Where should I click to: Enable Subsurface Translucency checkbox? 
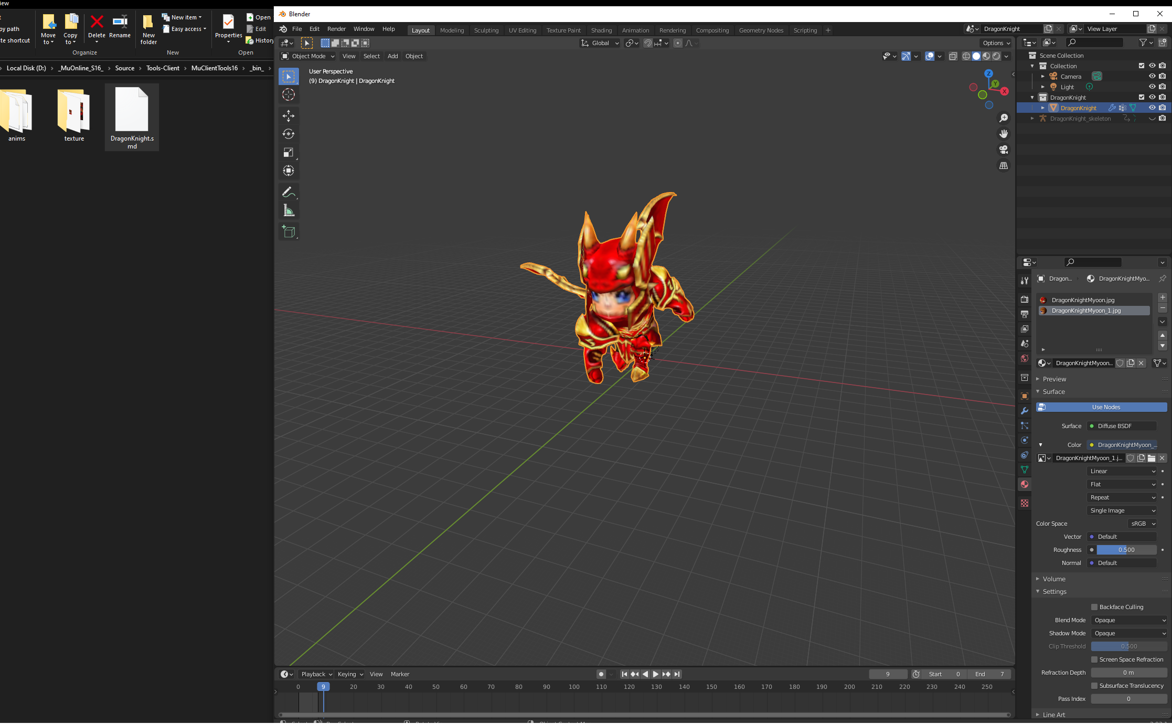(x=1094, y=686)
